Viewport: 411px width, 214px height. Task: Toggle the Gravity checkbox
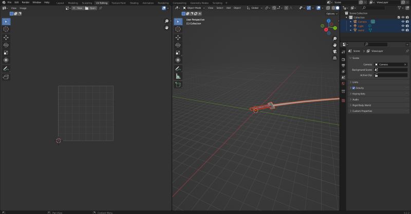tap(353, 88)
